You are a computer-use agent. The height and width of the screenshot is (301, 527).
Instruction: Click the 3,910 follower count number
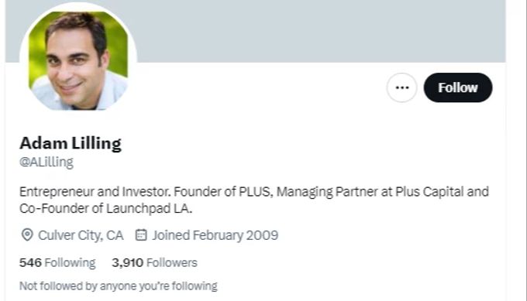point(127,262)
